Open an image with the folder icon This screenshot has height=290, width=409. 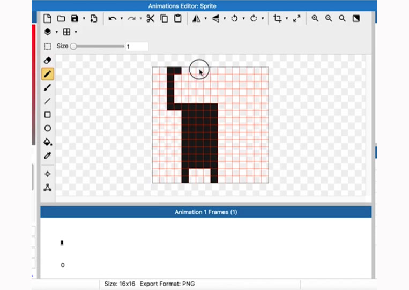tap(61, 19)
